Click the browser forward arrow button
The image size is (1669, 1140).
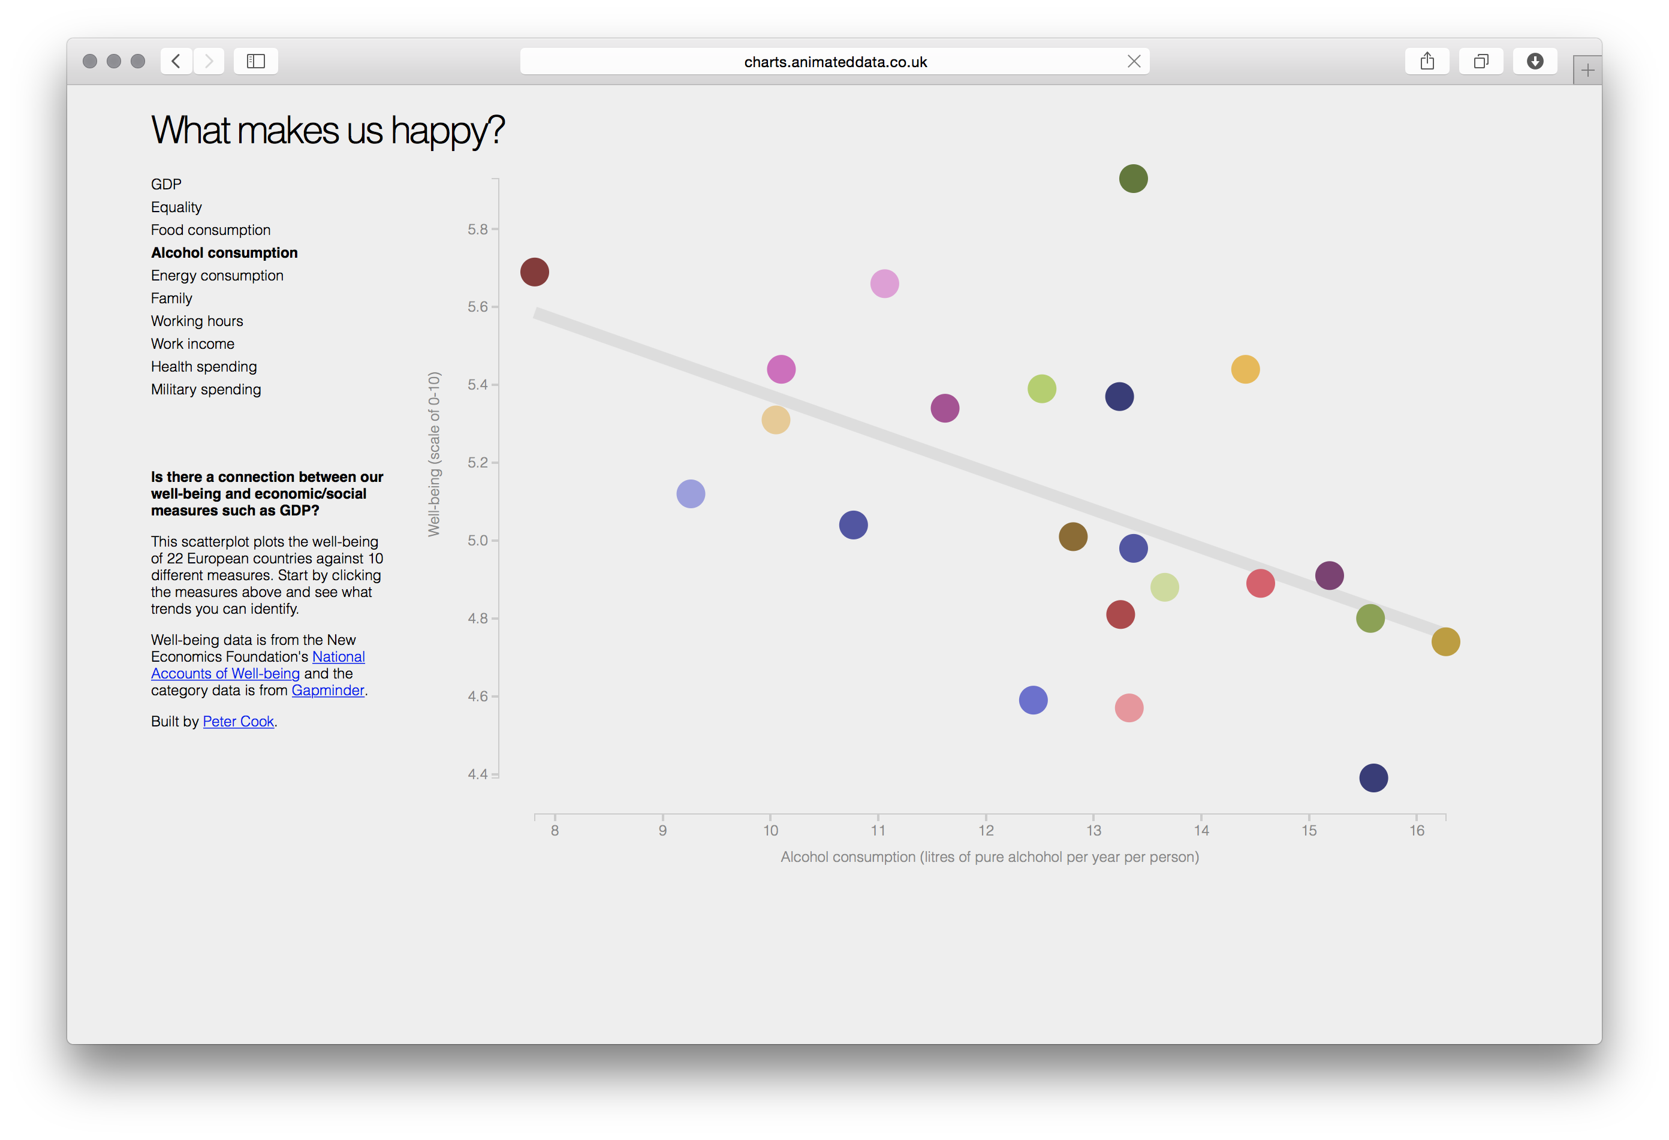point(209,61)
